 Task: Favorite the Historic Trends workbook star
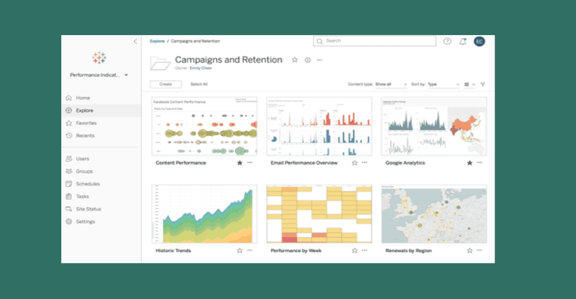point(239,251)
